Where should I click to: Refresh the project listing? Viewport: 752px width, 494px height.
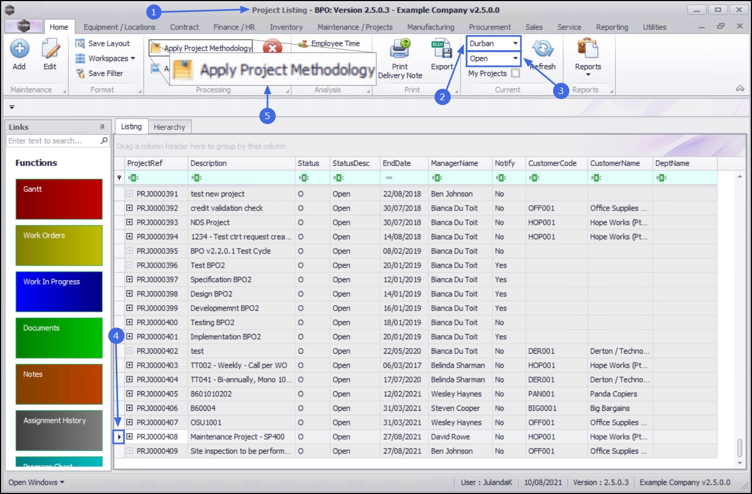tap(542, 50)
